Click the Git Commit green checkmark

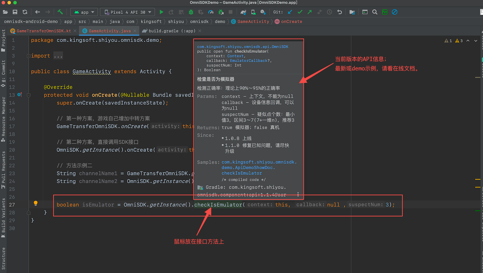click(300, 12)
